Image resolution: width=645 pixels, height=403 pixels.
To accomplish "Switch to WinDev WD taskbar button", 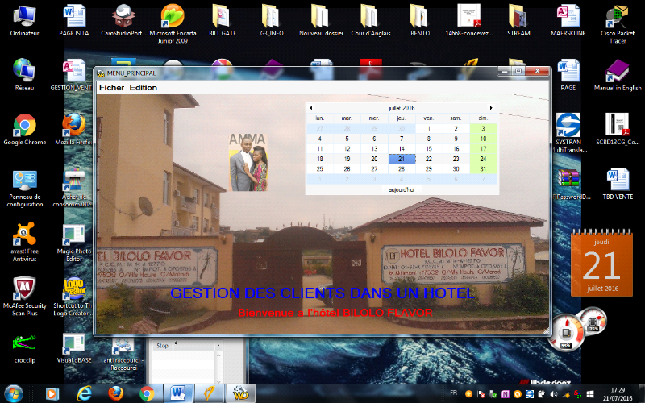I will click(x=240, y=394).
